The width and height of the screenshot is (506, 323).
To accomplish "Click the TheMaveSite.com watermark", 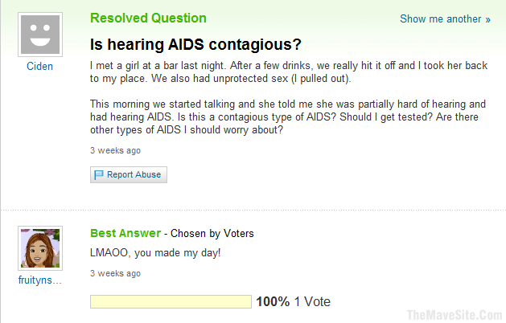I will coord(453,313).
